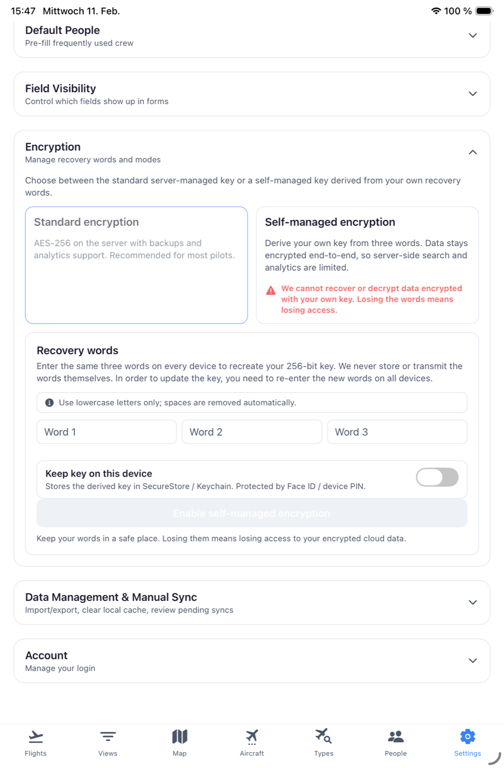Tap the Aircraft icon
The width and height of the screenshot is (504, 768).
pyautogui.click(x=252, y=735)
